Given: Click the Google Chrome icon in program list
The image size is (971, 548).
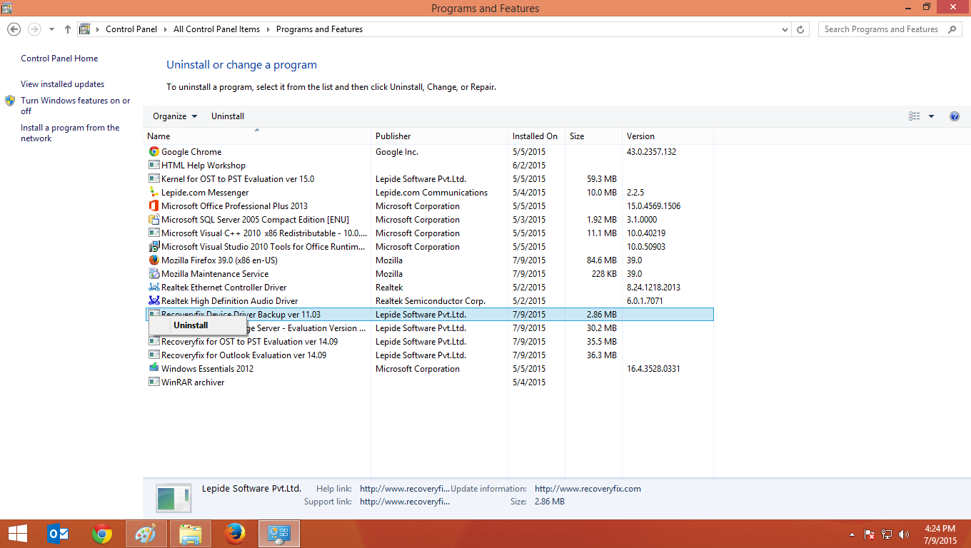Looking at the screenshot, I should 154,152.
